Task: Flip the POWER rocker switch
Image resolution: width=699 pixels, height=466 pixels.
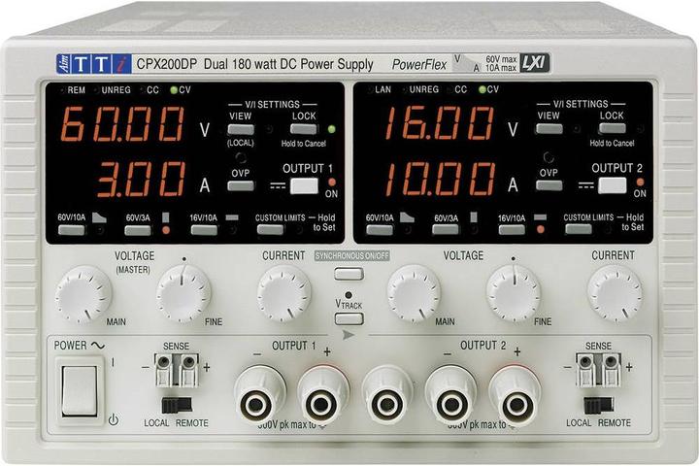Action: (x=80, y=391)
